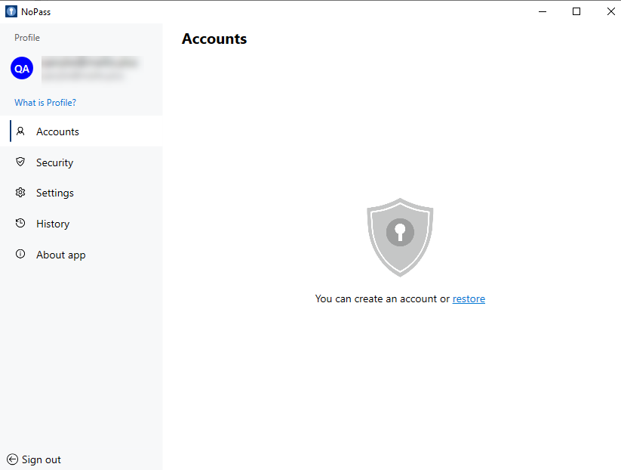
Task: Open the 'What is Profile?' link
Action: [45, 103]
